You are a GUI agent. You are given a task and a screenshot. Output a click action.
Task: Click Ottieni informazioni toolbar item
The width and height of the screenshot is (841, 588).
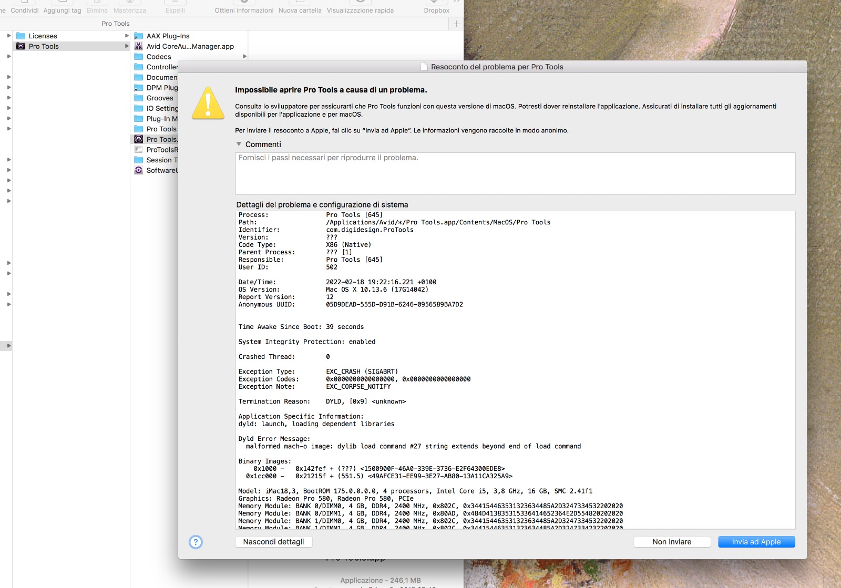244,10
